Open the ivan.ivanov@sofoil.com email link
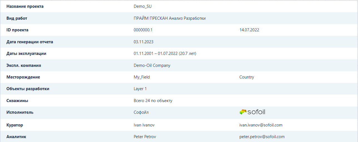 261,125
